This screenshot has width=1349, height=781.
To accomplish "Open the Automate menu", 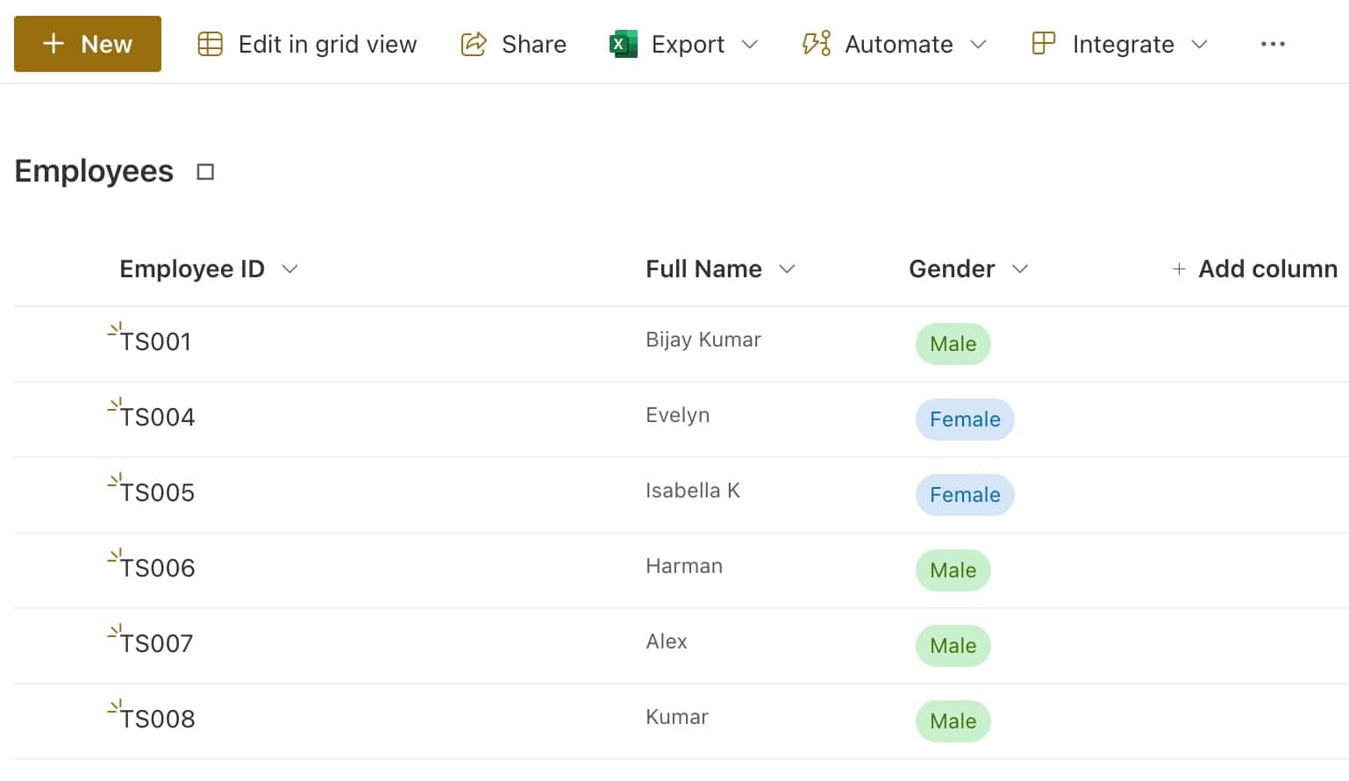I will click(980, 44).
